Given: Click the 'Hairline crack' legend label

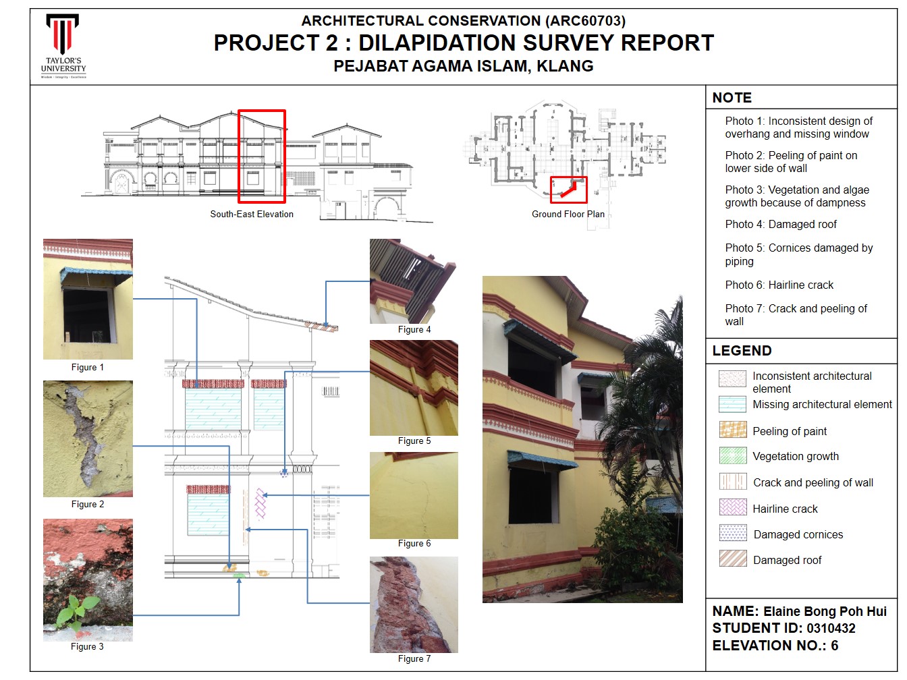Looking at the screenshot, I should (x=785, y=509).
